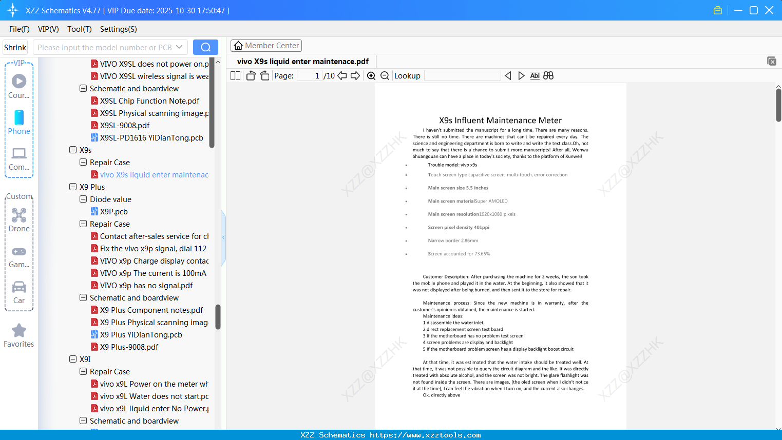Collapse Repair Case under X9 Plus
This screenshot has height=440, width=782.
point(83,224)
